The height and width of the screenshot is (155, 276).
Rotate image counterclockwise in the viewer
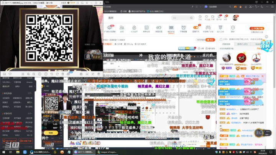pos(52,74)
